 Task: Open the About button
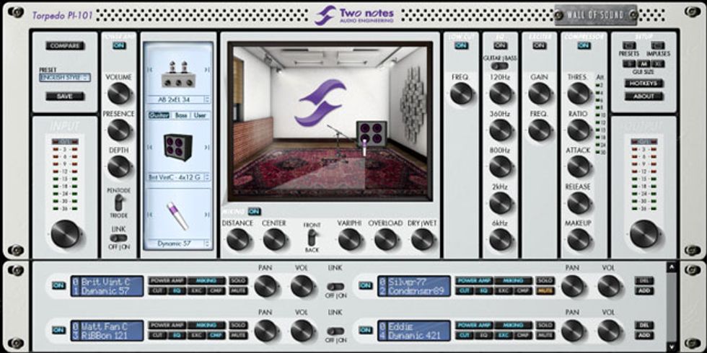tap(644, 97)
